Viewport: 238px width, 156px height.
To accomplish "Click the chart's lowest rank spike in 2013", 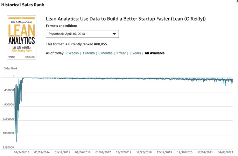I will [16, 141].
